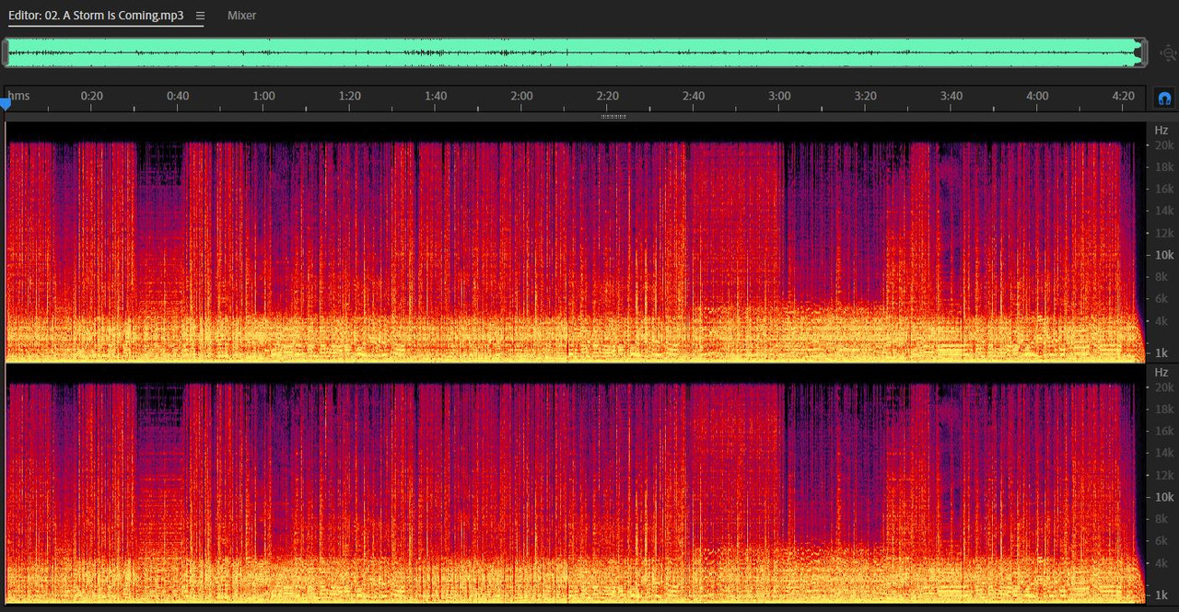Viewport: 1179px width, 612px height.
Task: Click the 2:20 mark on the time ruler
Action: pos(608,96)
